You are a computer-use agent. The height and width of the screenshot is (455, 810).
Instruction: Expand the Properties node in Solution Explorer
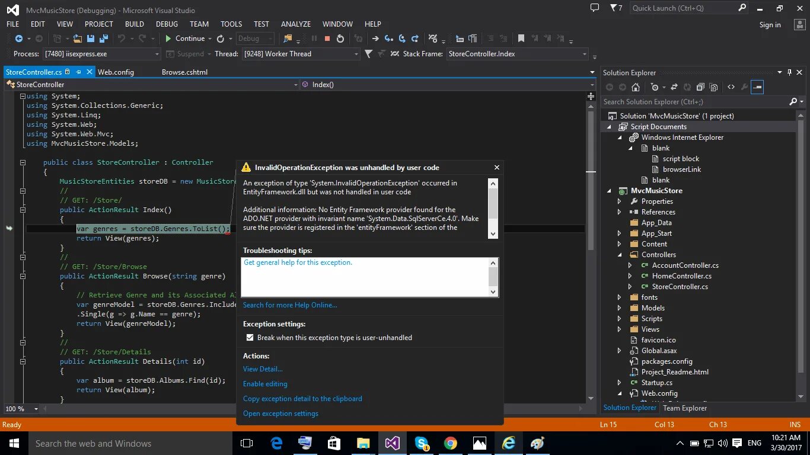pyautogui.click(x=620, y=201)
